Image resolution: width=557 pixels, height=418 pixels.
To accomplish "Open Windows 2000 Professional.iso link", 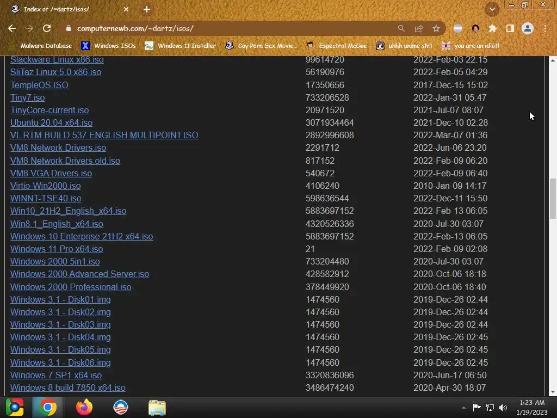I will 71,287.
